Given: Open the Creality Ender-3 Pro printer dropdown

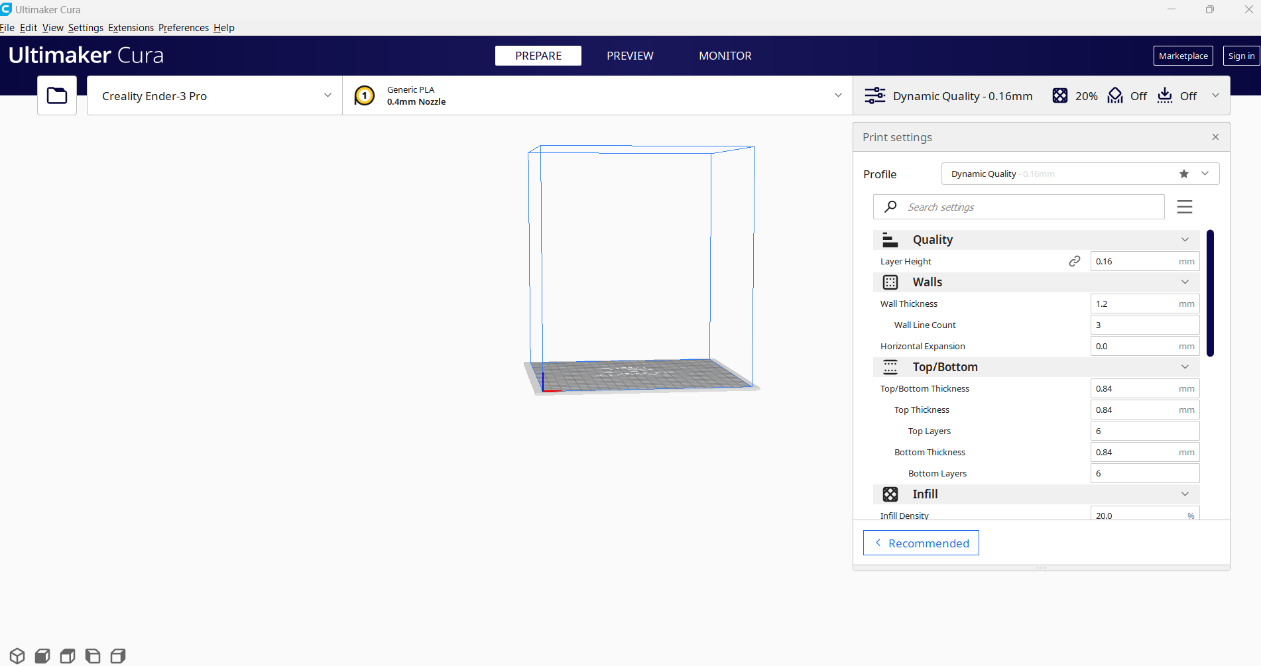Looking at the screenshot, I should tap(215, 95).
